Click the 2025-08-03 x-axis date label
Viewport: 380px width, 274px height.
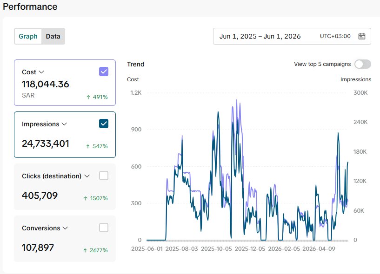[181, 249]
